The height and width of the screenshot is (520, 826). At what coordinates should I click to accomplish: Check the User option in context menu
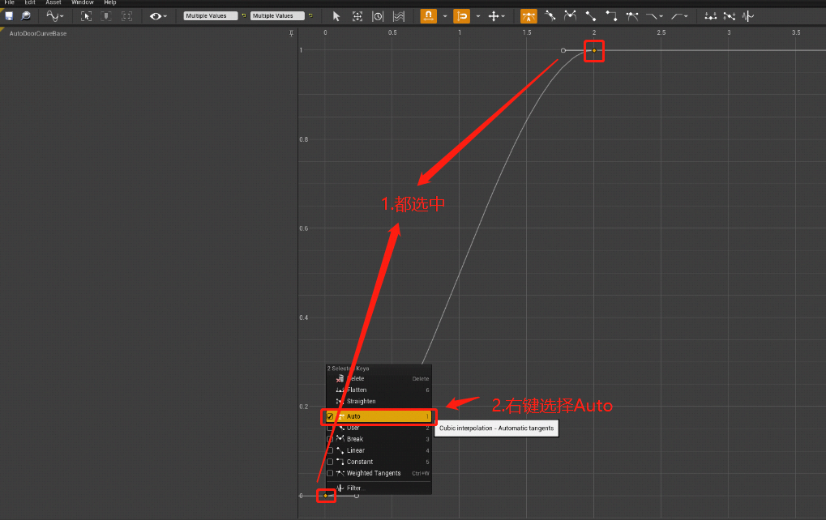[379, 428]
